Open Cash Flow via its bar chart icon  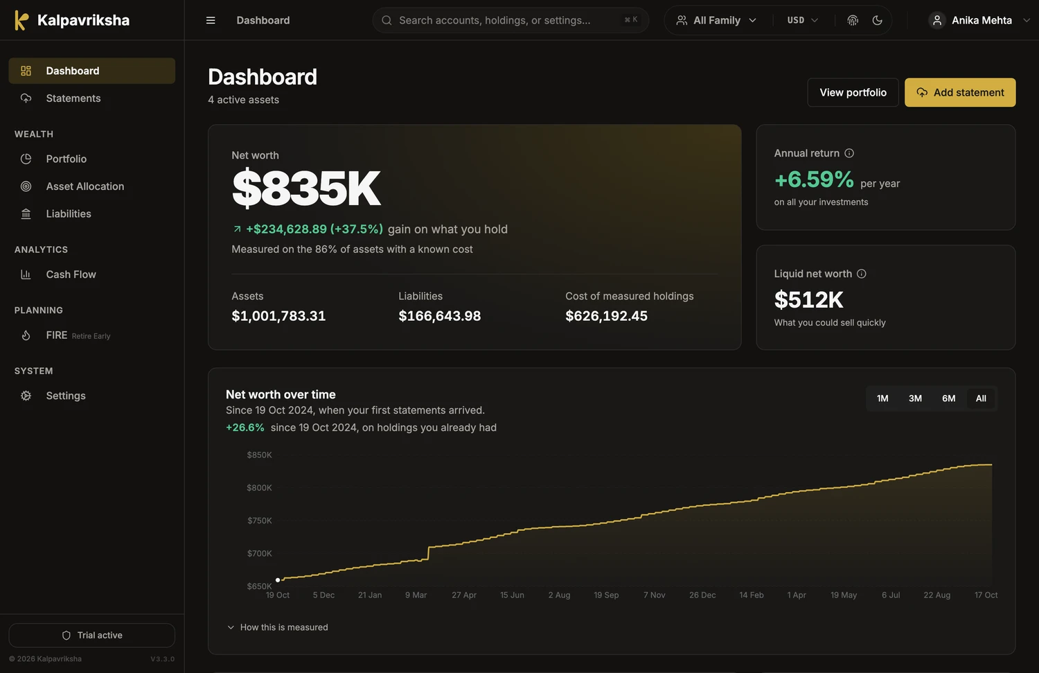point(26,274)
